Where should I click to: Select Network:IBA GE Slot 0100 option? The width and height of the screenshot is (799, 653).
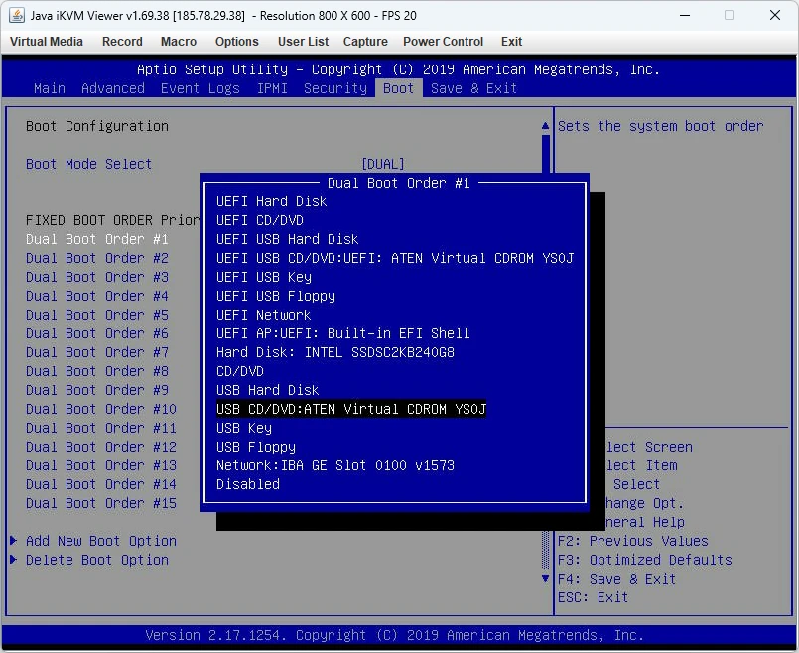coord(335,465)
